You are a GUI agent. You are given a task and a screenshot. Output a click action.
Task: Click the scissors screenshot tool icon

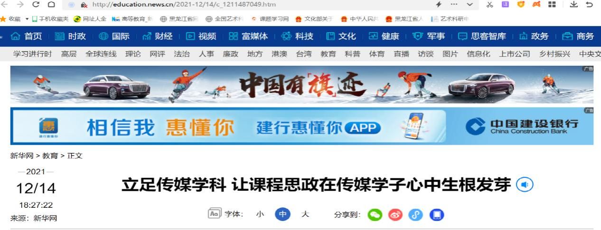click(x=490, y=4)
